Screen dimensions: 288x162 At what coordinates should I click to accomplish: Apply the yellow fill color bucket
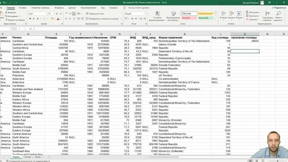click(52, 19)
